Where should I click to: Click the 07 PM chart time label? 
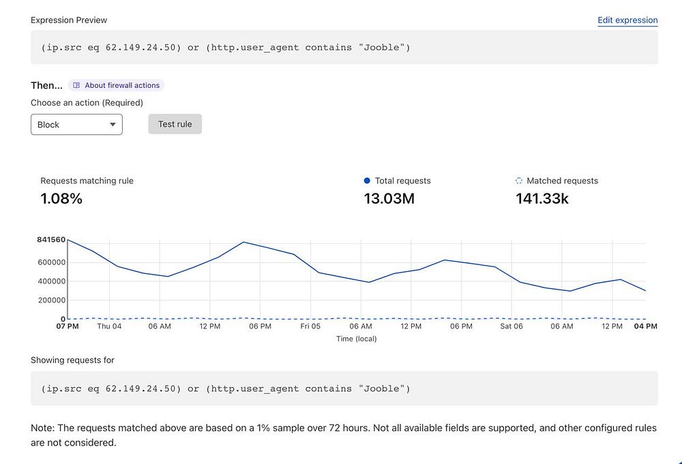tap(68, 326)
